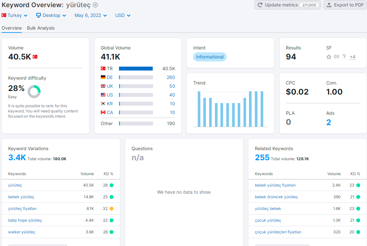Click the link SERP feature icon
This screenshot has width=367, height=246.
click(x=336, y=57)
